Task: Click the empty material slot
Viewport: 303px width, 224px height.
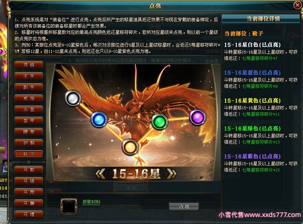Action: 69,206
